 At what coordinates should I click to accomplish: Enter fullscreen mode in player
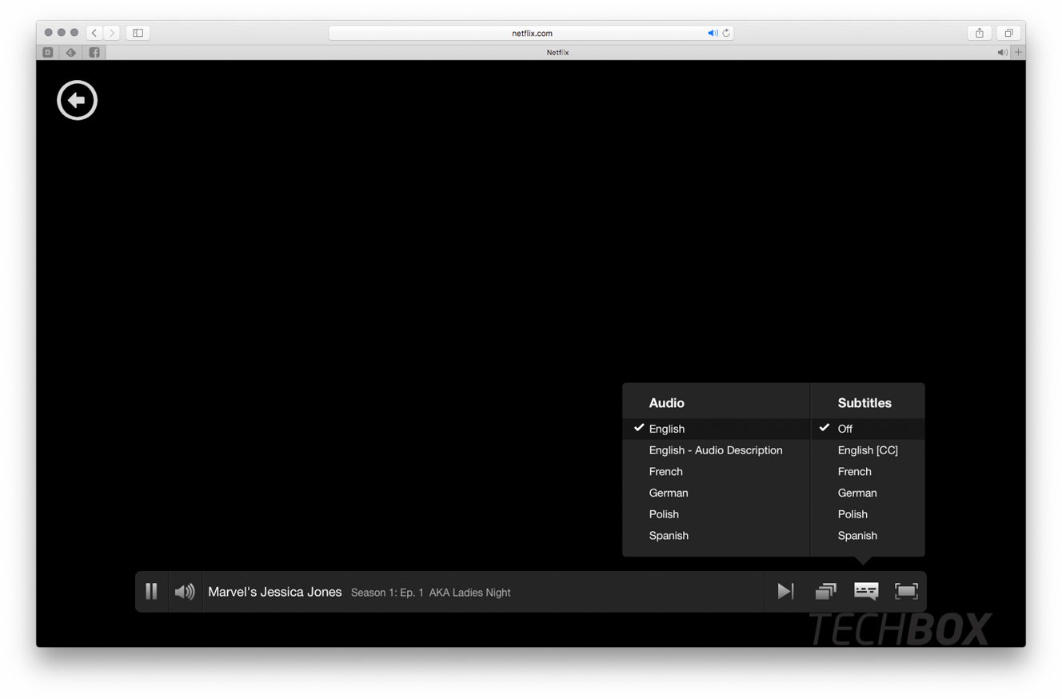pos(906,591)
